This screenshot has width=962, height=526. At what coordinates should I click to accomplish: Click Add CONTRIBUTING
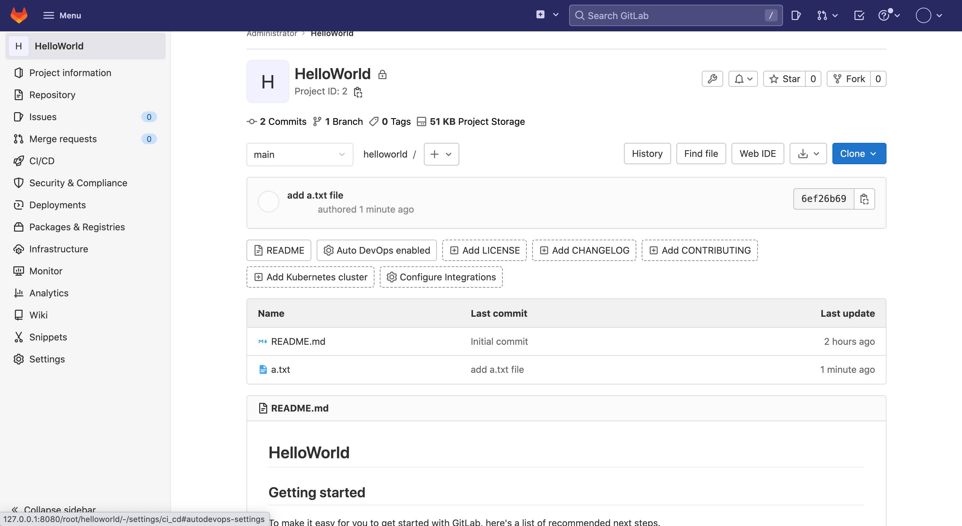coord(699,250)
